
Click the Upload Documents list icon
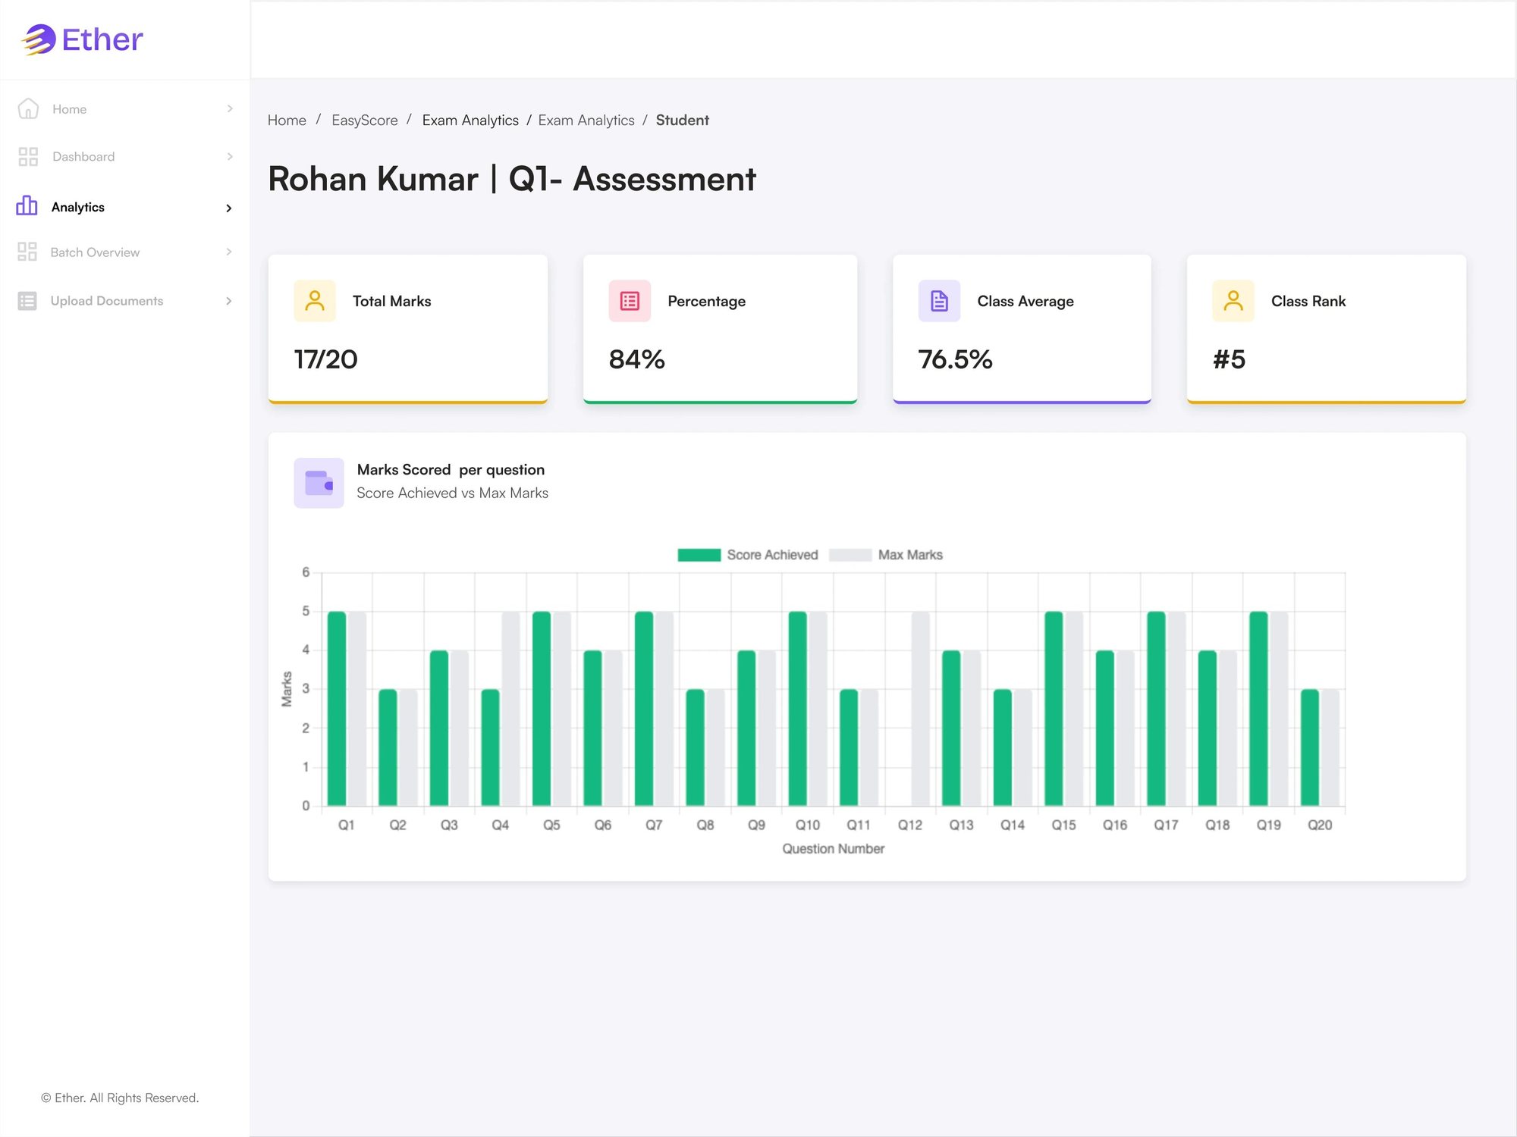point(27,301)
